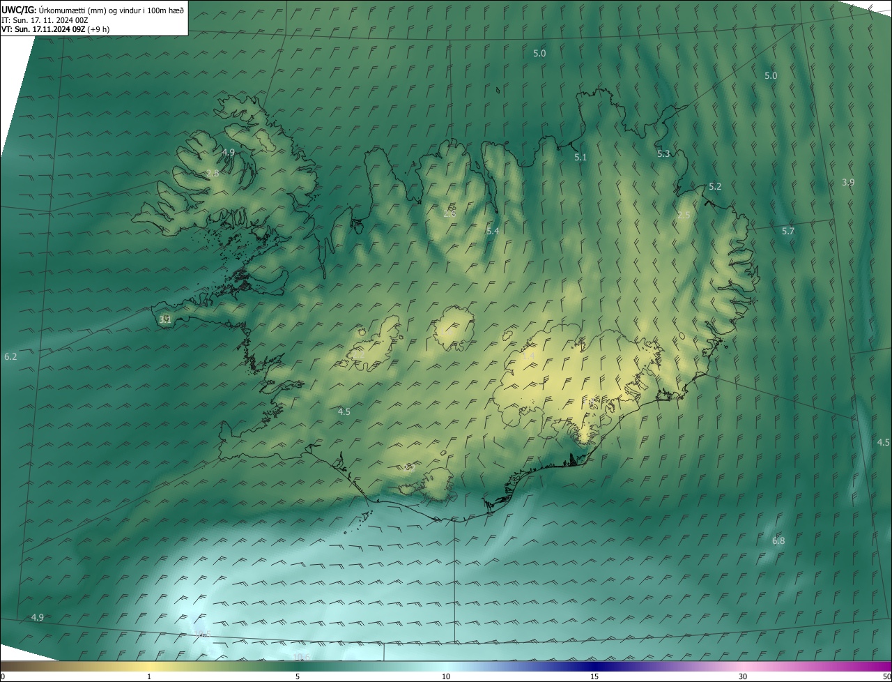Viewport: 892px width, 682px height.
Task: Click the 5.1 value label on the north coast
Action: 580,158
